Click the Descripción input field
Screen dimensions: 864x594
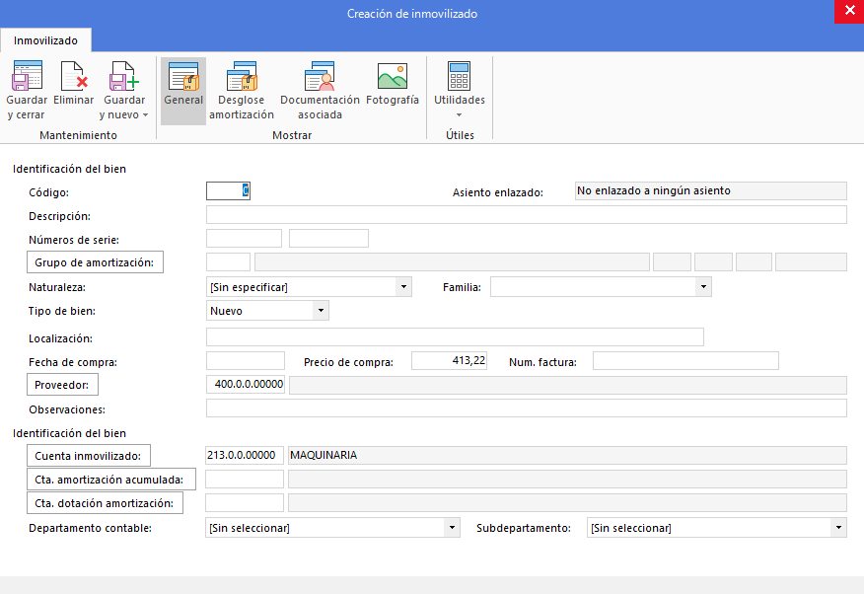tap(527, 215)
